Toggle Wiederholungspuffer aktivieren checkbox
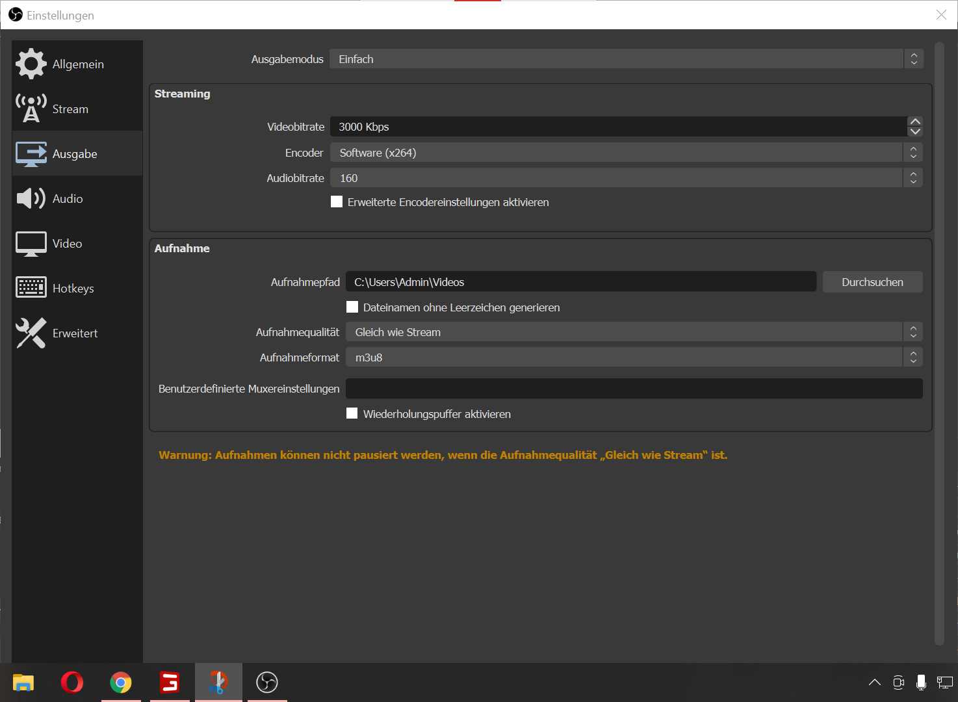This screenshot has width=958, height=702. pyautogui.click(x=352, y=413)
